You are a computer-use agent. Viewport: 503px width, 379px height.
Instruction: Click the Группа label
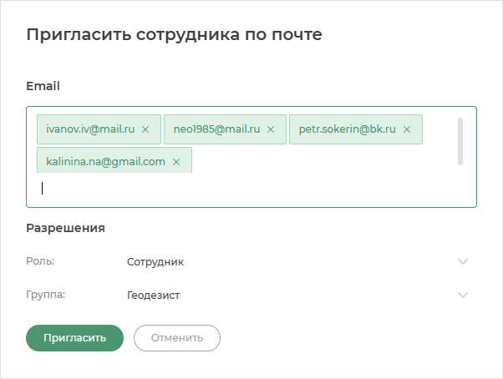click(46, 295)
